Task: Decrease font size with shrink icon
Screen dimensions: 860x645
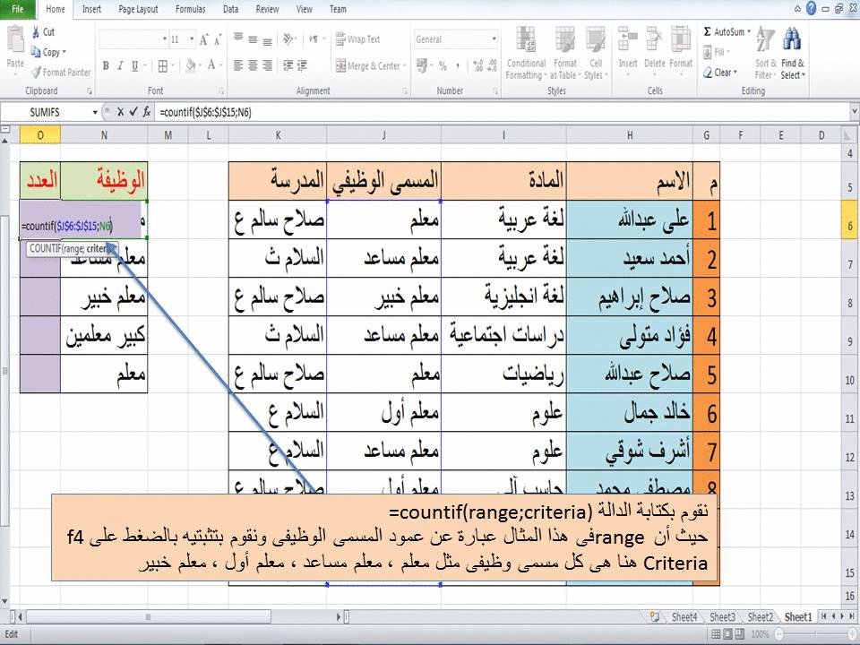Action: (218, 39)
